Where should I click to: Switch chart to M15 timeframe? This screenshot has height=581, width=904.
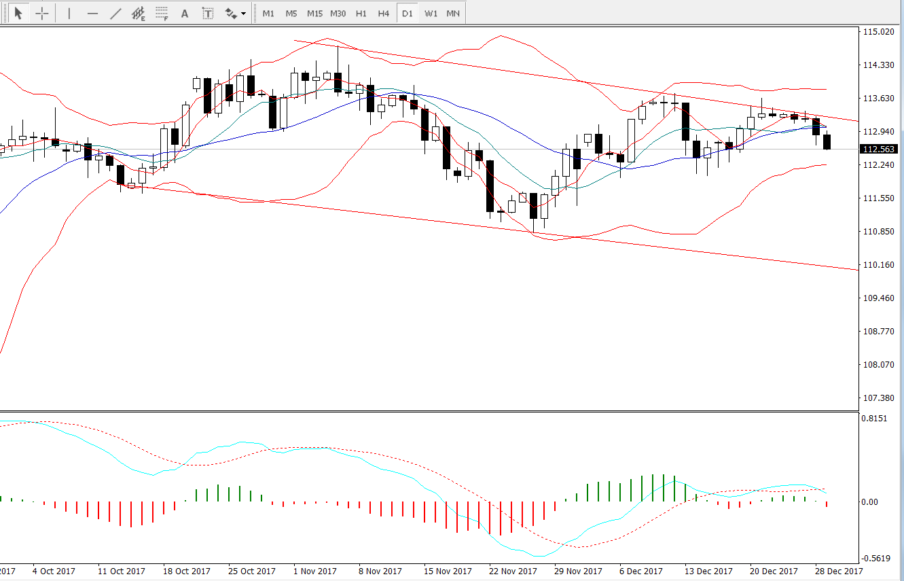pos(314,13)
